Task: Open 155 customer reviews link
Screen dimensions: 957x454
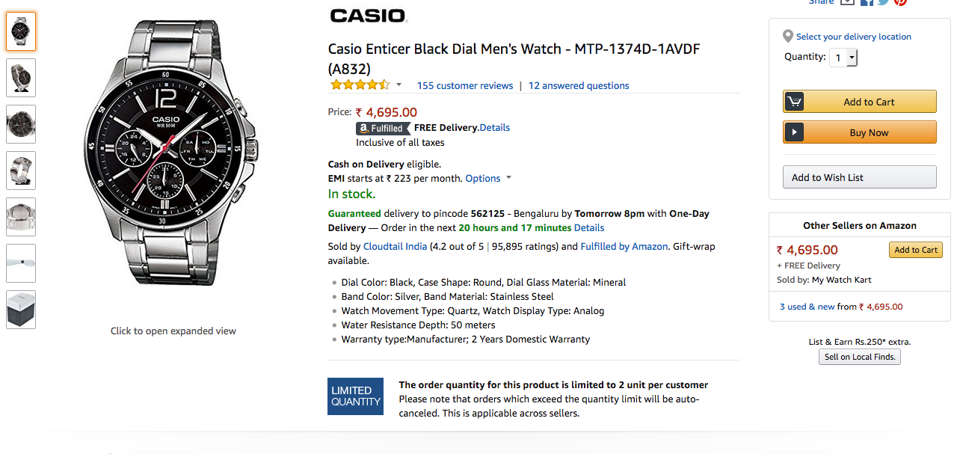Action: 465,85
